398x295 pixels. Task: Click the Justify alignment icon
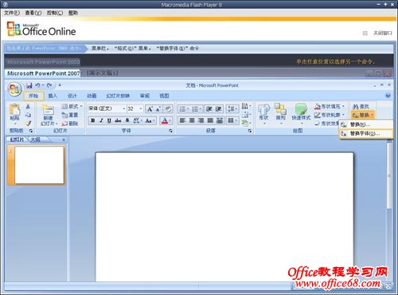click(210, 120)
